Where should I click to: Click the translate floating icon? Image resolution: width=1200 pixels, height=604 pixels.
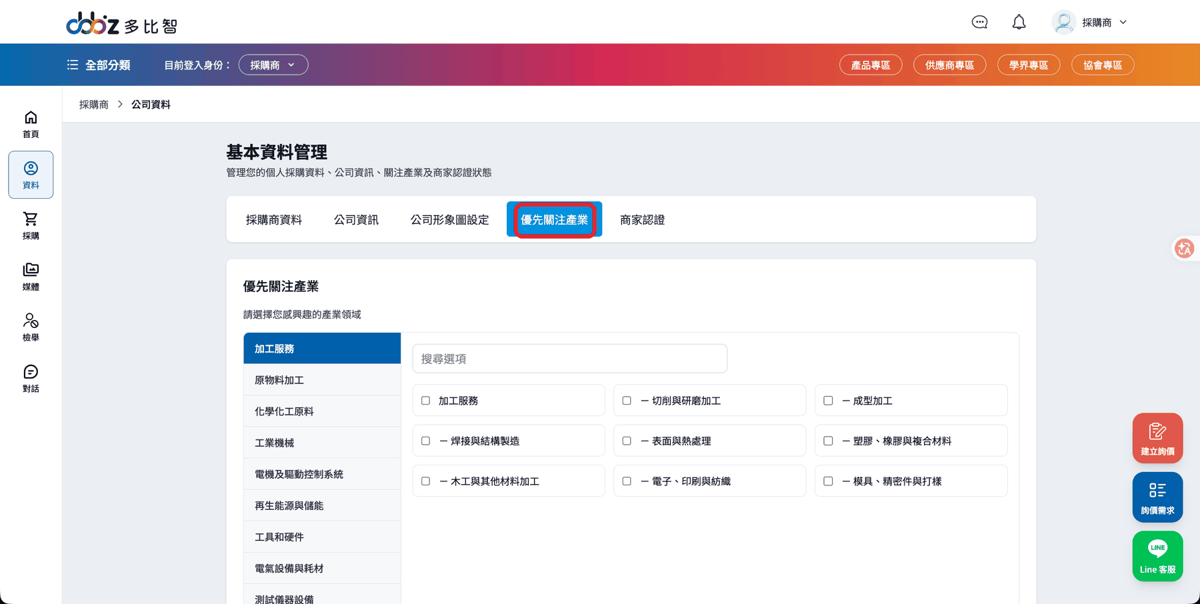pos(1185,249)
